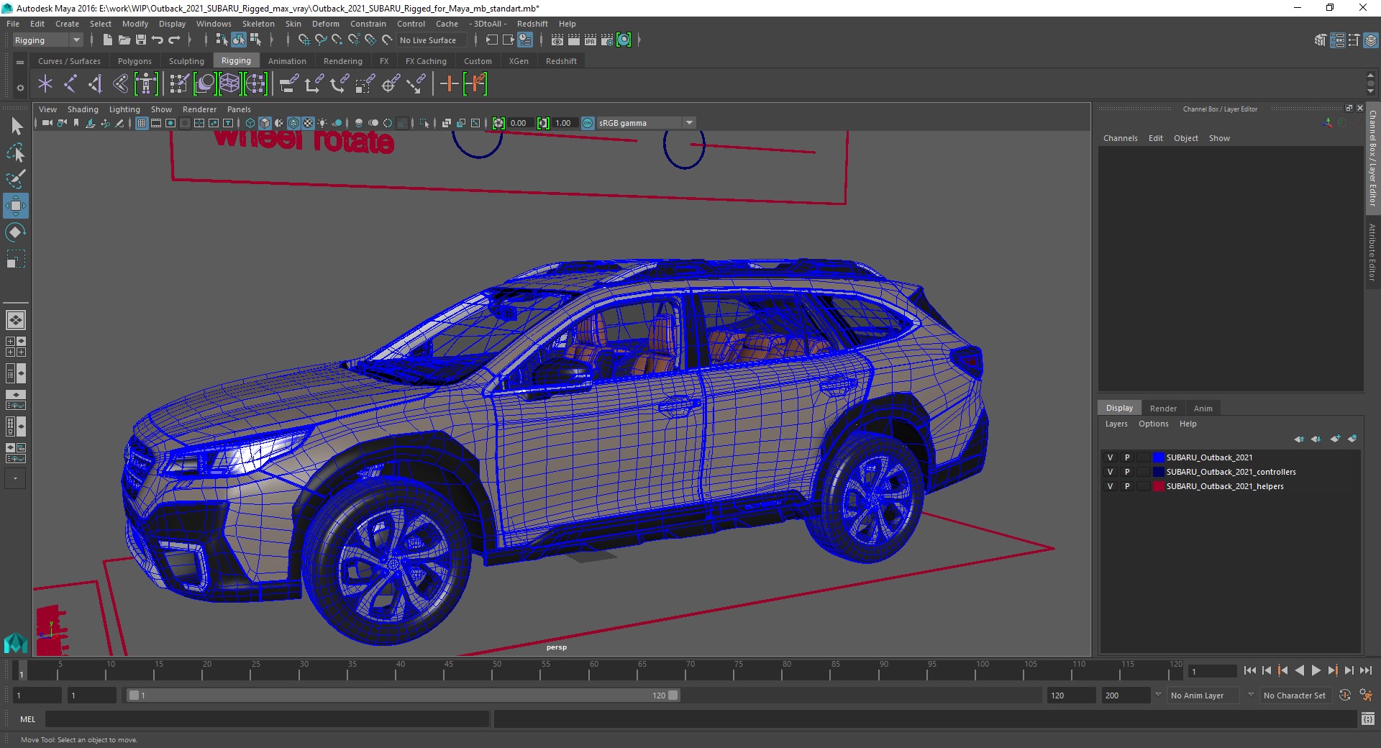The height and width of the screenshot is (748, 1381).
Task: Switch to the Polygons shelf tab
Action: (135, 61)
